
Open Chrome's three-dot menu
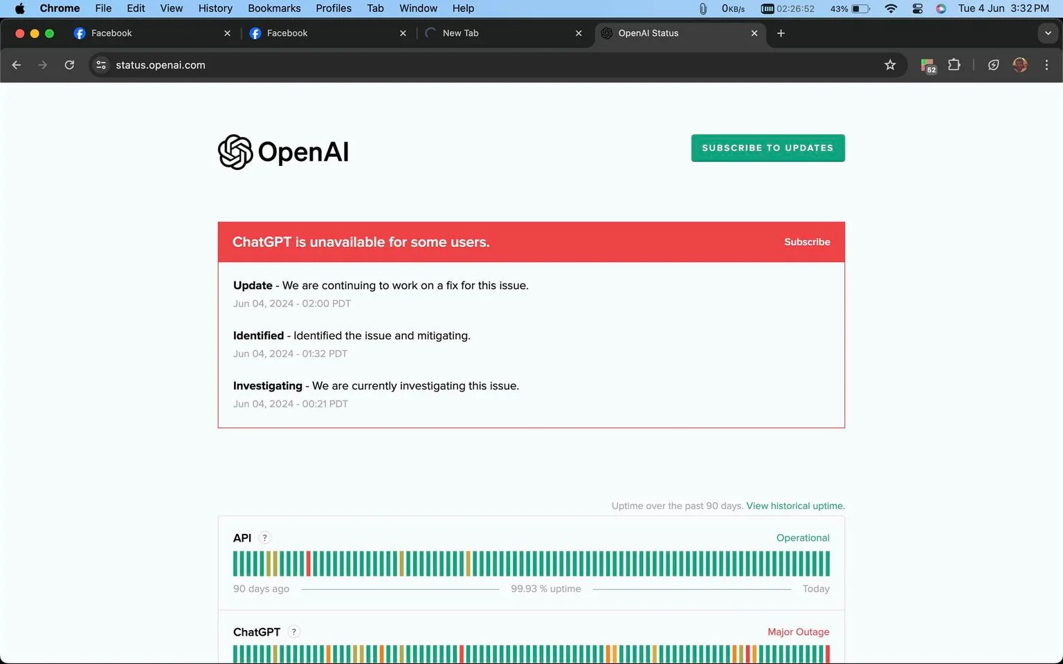pyautogui.click(x=1046, y=65)
